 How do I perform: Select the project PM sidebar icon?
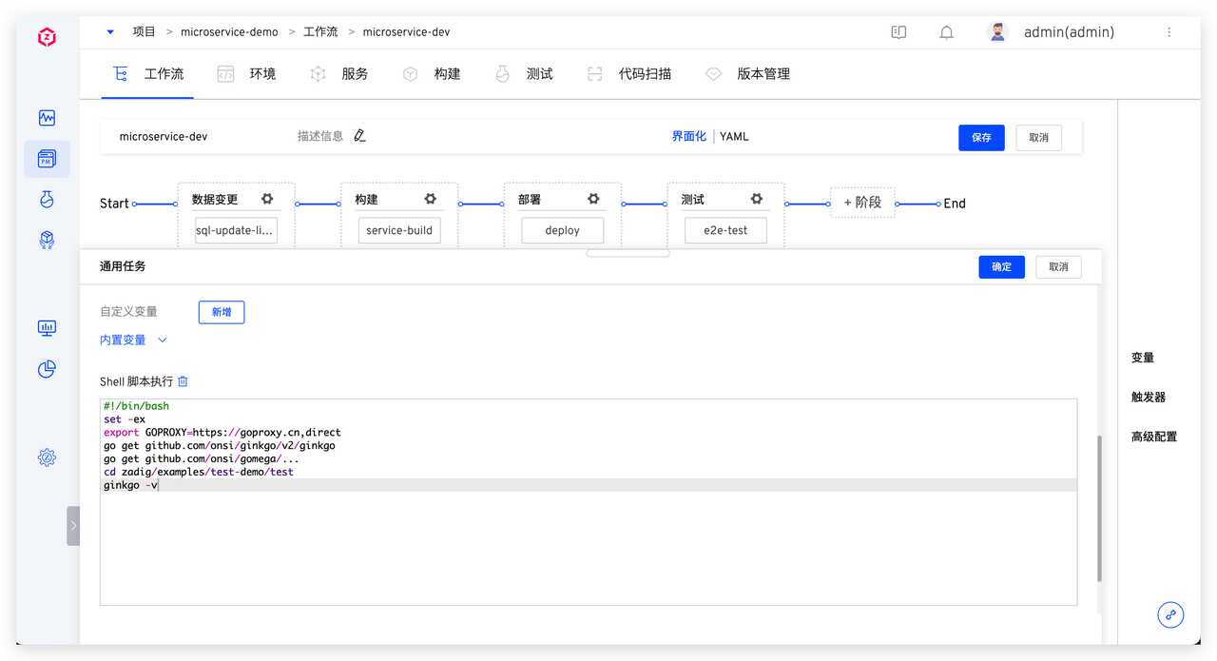(x=47, y=159)
